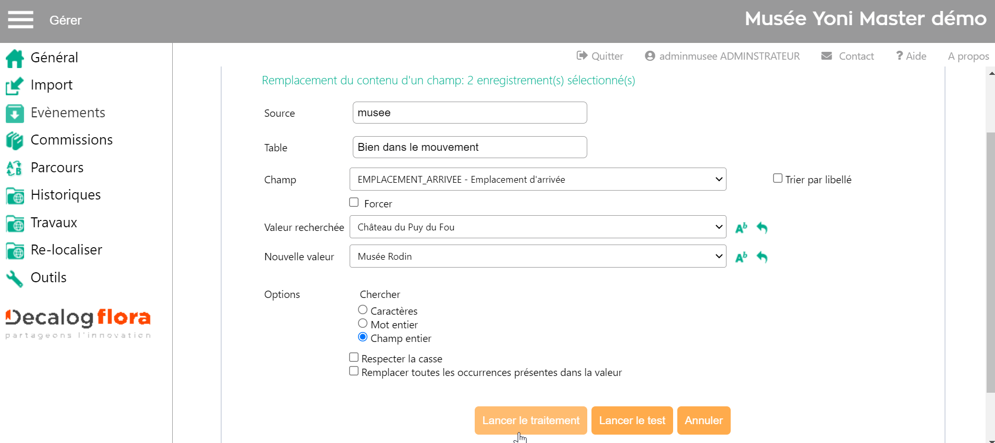The height and width of the screenshot is (443, 995).
Task: Select the Champ entier radio button
Action: [363, 337]
